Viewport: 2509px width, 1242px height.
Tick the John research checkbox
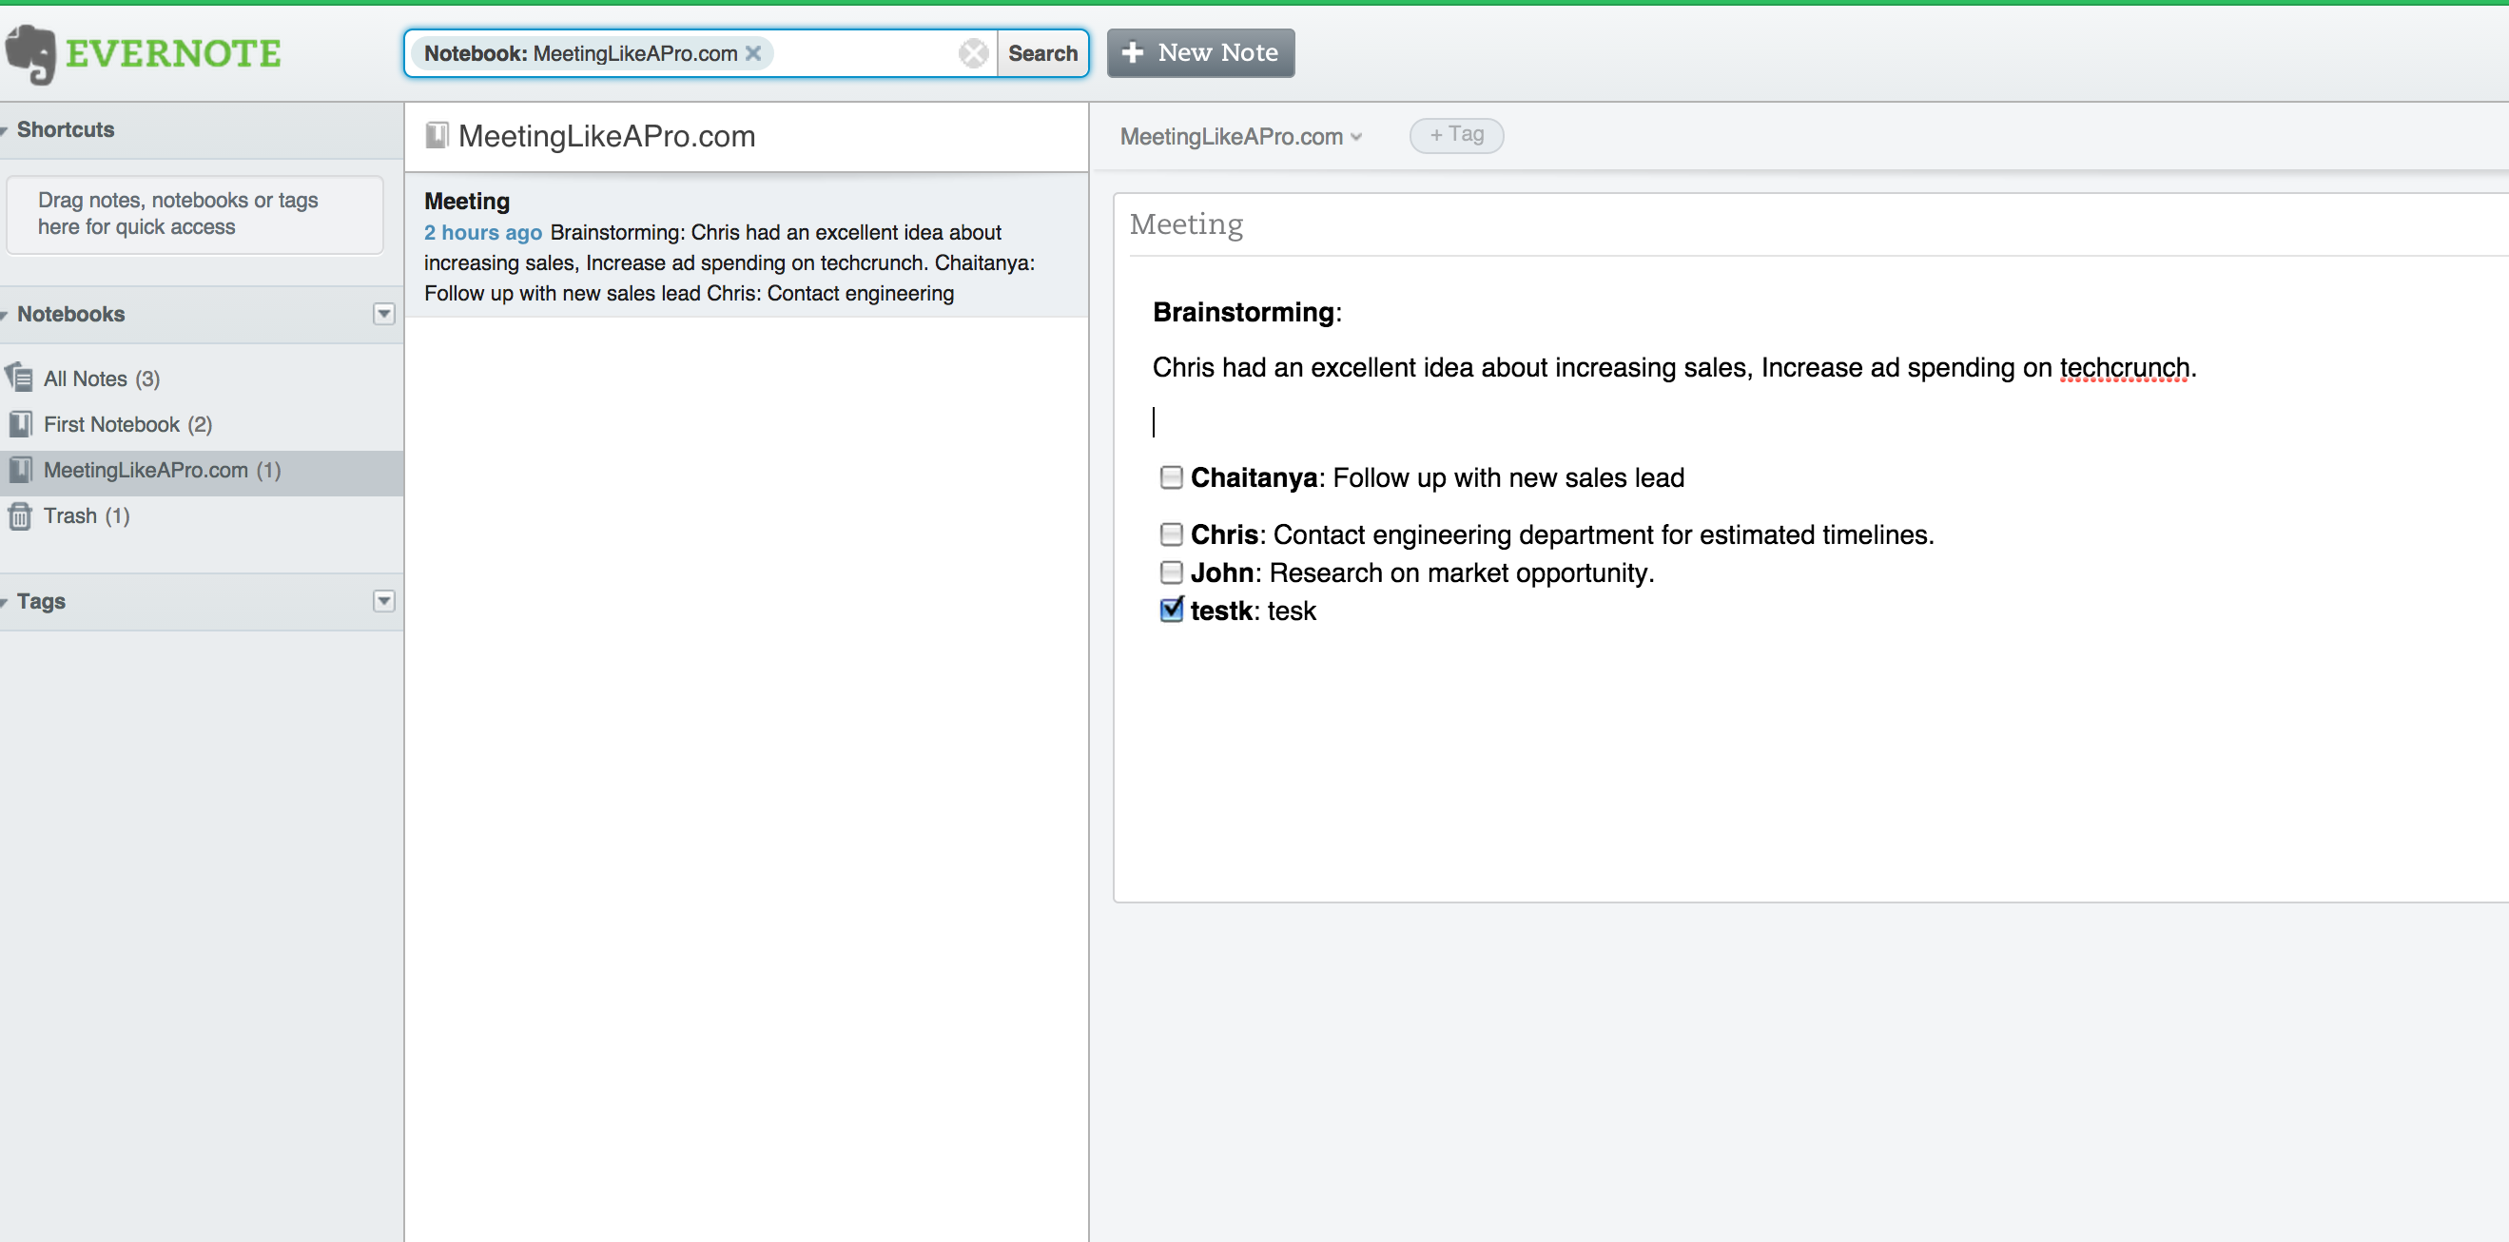(x=1171, y=572)
